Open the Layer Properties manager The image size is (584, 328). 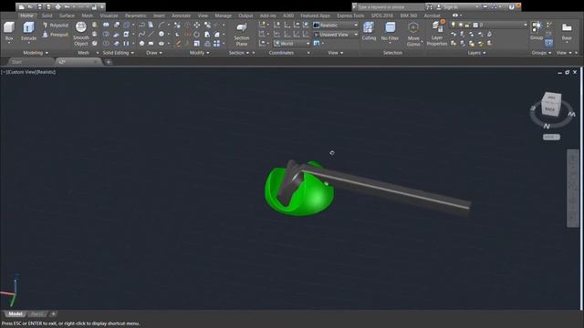pyautogui.click(x=437, y=34)
